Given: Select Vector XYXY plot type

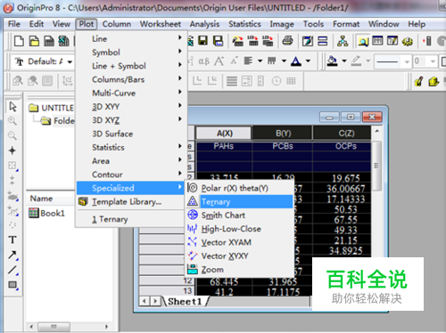Looking at the screenshot, I should (240, 256).
